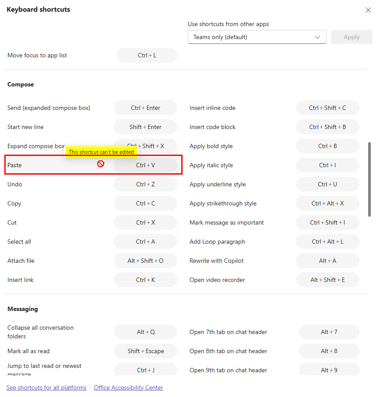
Task: Click the vertical scrollbar thumb
Action: pyautogui.click(x=369, y=179)
